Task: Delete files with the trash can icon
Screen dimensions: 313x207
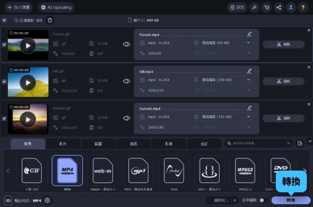Action: [49, 20]
